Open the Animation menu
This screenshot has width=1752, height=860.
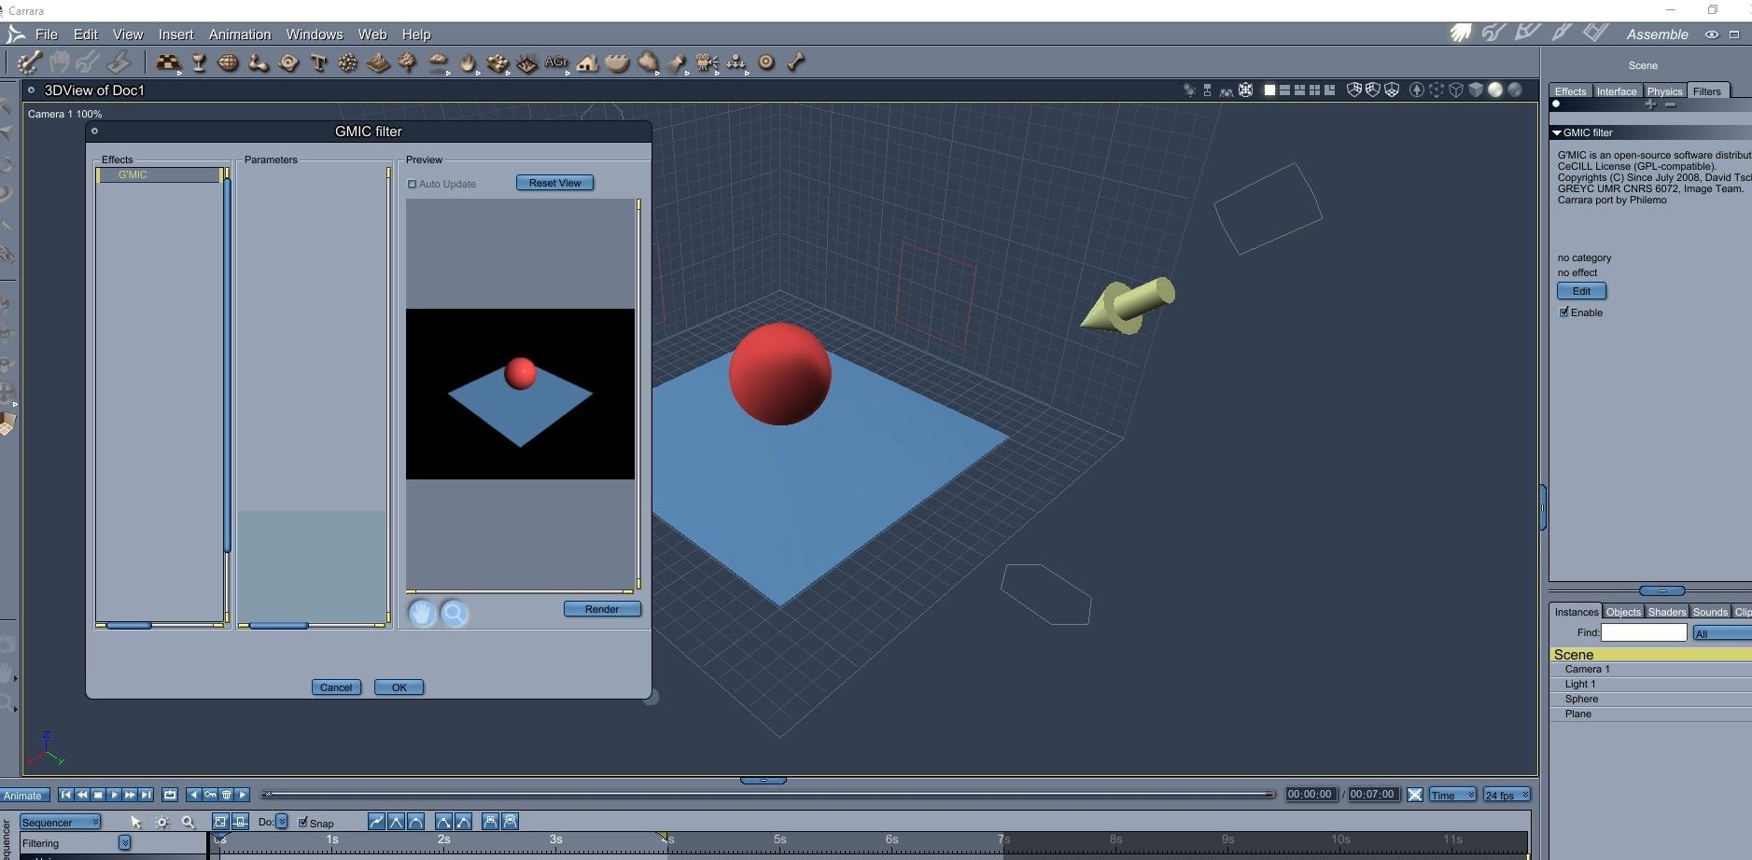click(240, 35)
